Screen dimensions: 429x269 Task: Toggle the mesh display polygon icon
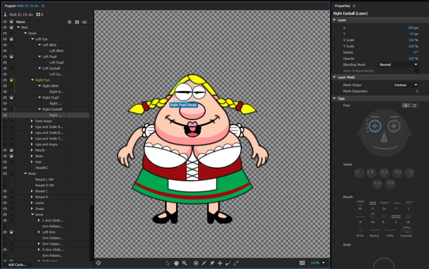[98, 263]
